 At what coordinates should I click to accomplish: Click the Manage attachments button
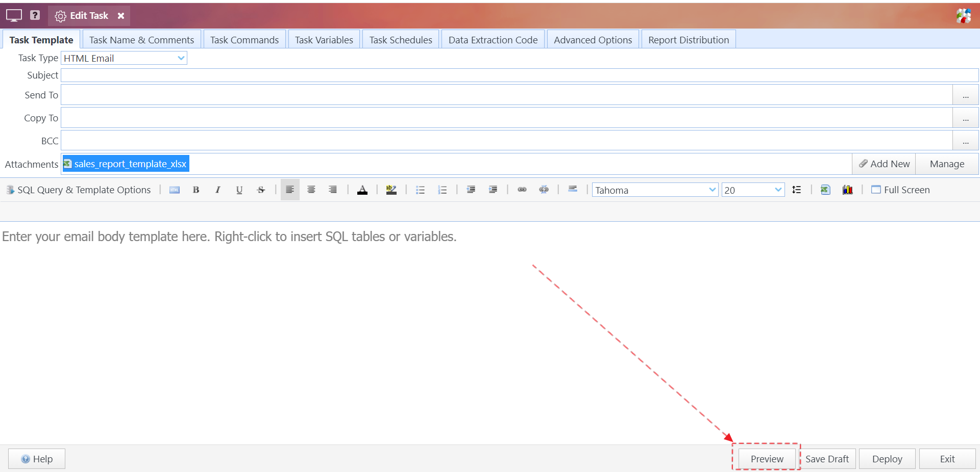947,164
